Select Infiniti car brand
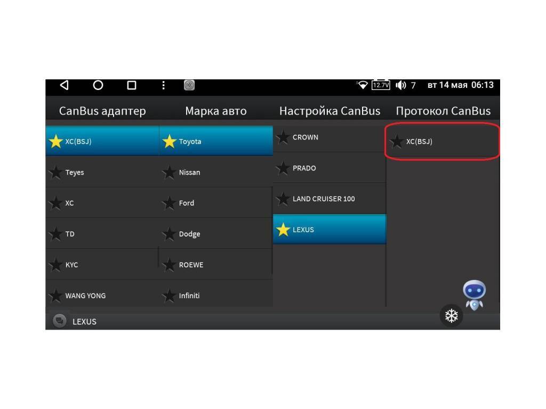546x409 pixels. (x=216, y=294)
